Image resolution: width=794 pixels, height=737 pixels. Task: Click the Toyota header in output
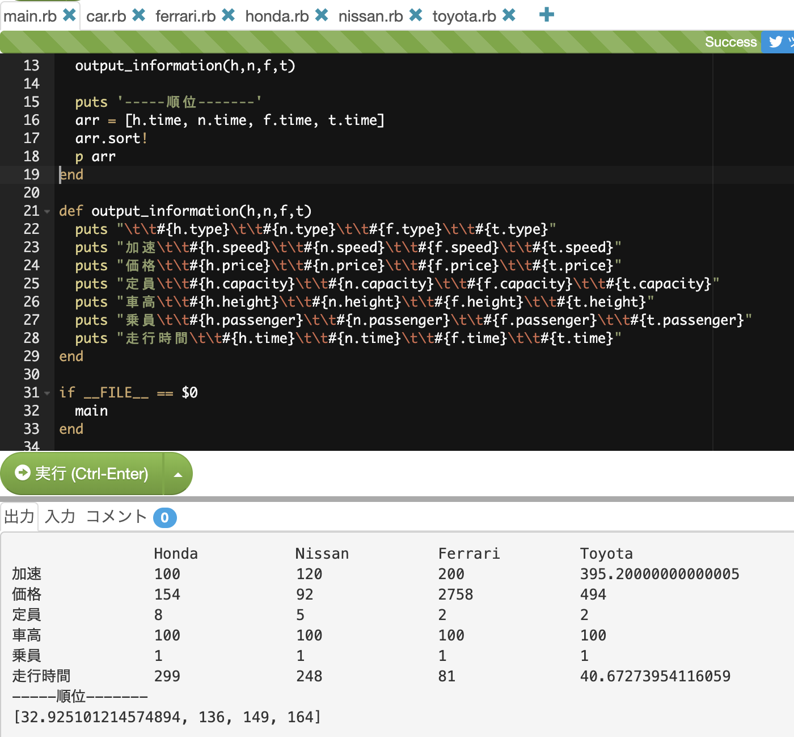coord(606,554)
